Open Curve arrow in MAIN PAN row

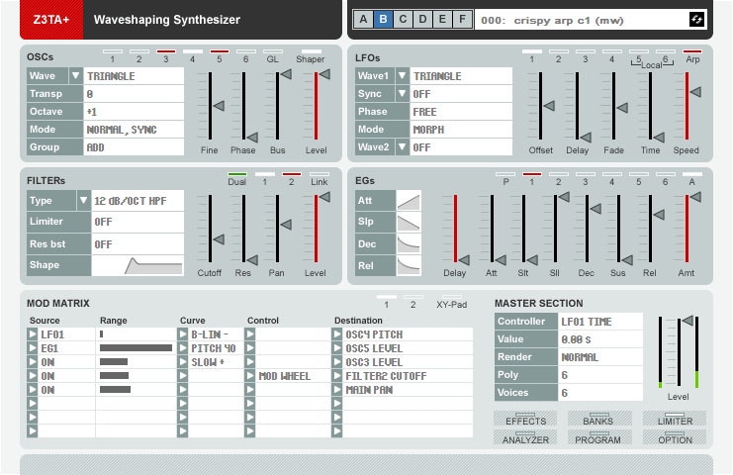(183, 390)
